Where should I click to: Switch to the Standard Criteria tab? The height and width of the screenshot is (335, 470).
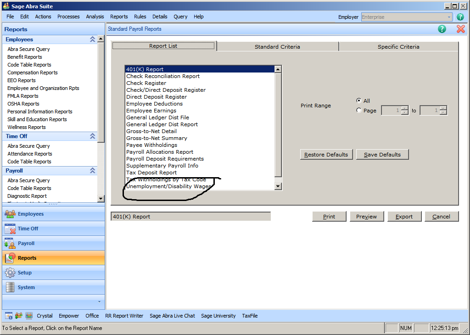click(x=277, y=47)
